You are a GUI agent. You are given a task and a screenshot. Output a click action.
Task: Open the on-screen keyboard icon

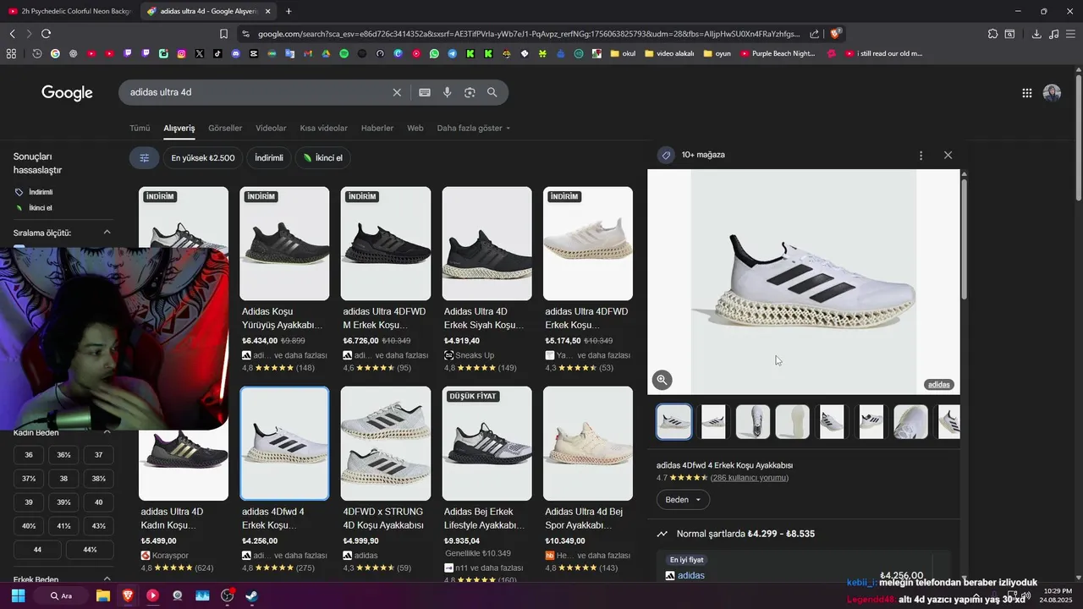pyautogui.click(x=425, y=92)
